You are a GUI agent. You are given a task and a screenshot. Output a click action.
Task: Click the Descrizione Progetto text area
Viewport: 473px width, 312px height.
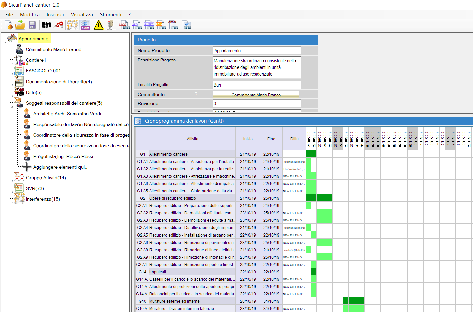click(x=257, y=67)
